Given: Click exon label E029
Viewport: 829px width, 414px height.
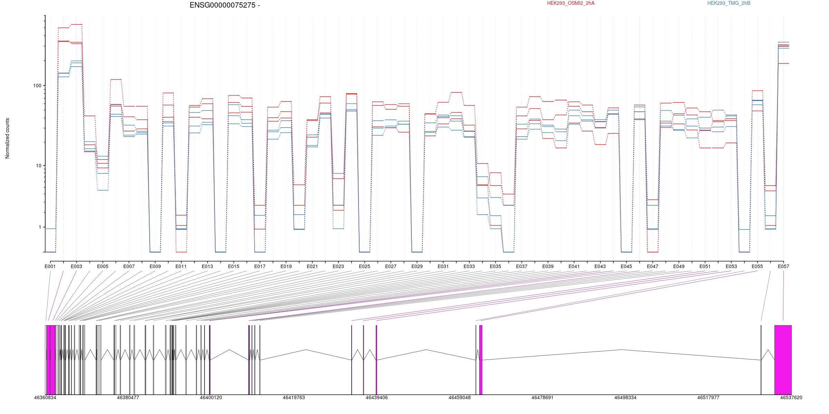Looking at the screenshot, I should pos(417,266).
